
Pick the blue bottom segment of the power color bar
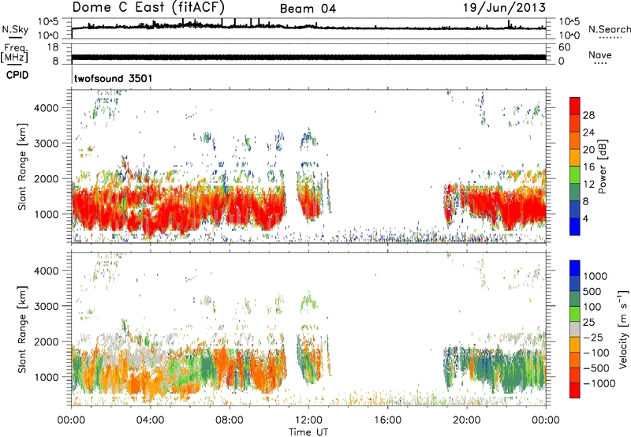point(575,227)
